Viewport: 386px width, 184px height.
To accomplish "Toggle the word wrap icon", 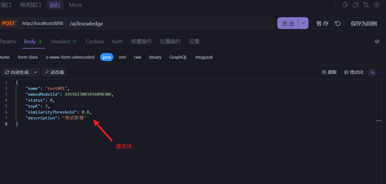I will [x=372, y=72].
